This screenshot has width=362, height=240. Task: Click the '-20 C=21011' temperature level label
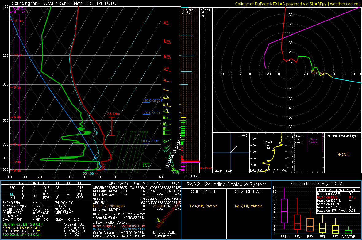coord(152,113)
